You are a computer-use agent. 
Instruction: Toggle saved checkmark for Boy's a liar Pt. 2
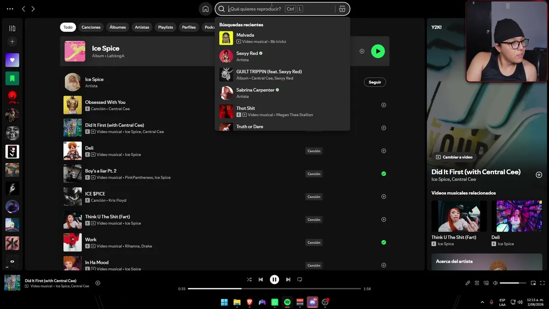(x=383, y=174)
